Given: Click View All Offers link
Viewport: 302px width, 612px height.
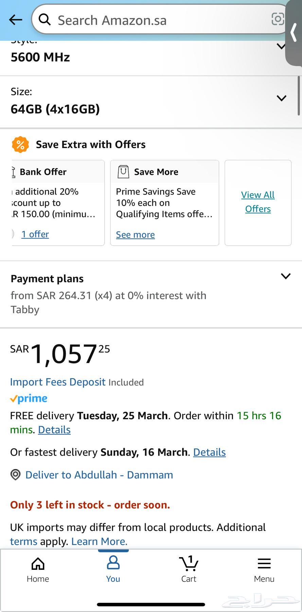Looking at the screenshot, I should [x=258, y=202].
